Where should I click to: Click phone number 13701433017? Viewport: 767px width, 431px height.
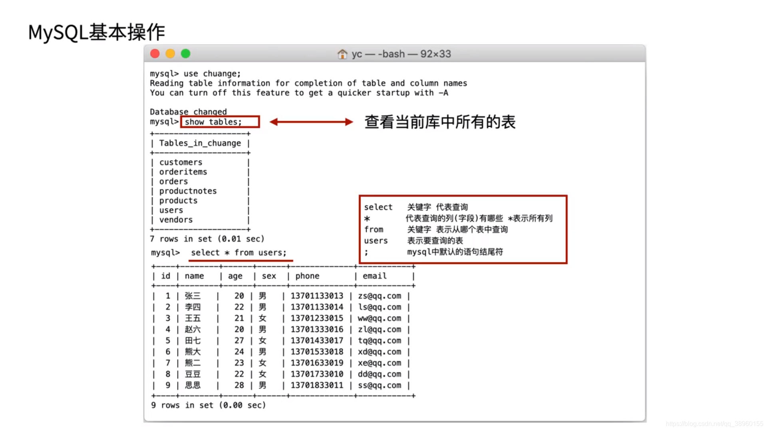[317, 341]
